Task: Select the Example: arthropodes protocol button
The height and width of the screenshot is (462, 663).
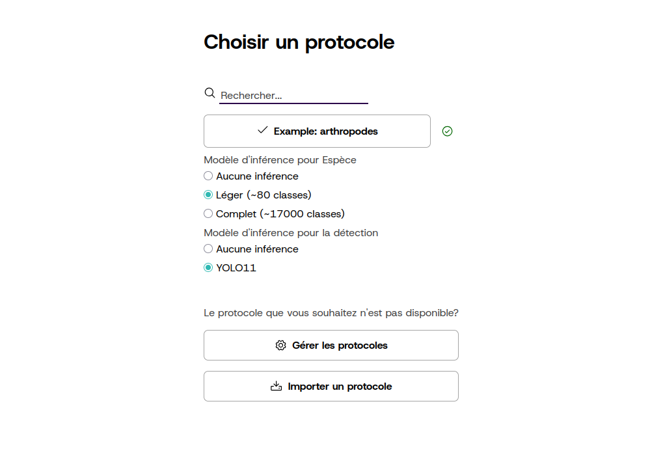Action: tap(317, 131)
